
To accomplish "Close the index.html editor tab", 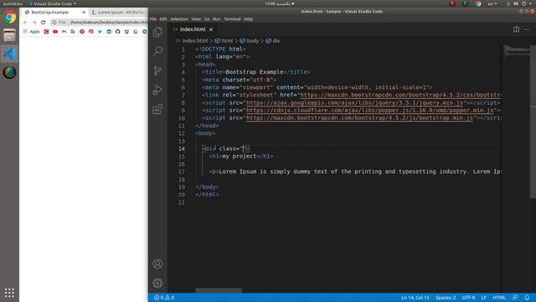I will coord(211,29).
